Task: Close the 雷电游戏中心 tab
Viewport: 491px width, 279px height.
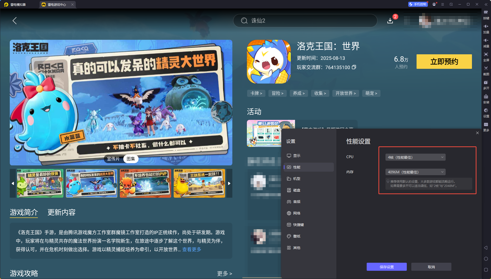Action: pos(72,5)
